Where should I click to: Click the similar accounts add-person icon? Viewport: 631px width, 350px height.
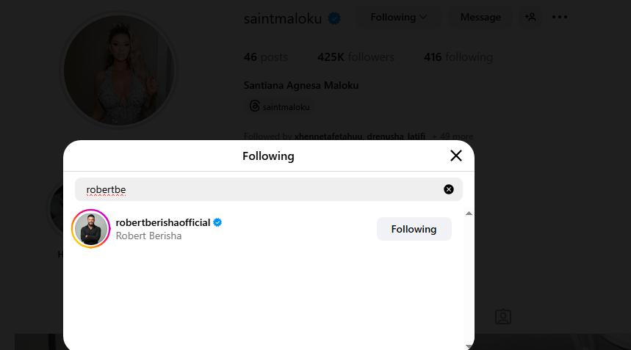[530, 17]
